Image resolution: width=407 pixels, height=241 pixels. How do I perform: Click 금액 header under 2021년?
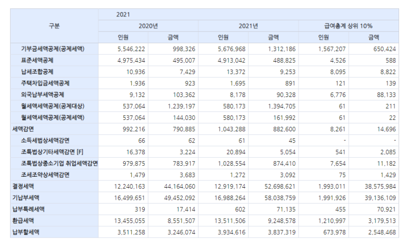tap(273, 37)
